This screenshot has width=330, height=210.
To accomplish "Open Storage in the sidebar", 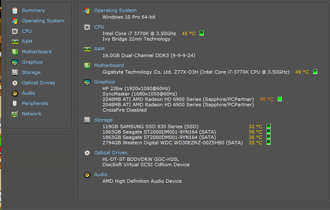I will (x=31, y=72).
